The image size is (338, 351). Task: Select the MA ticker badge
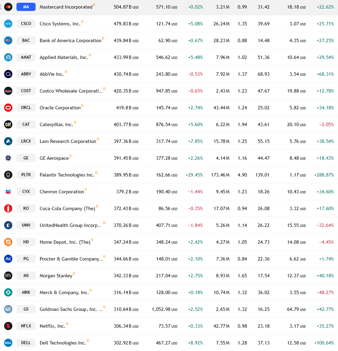(26, 7)
